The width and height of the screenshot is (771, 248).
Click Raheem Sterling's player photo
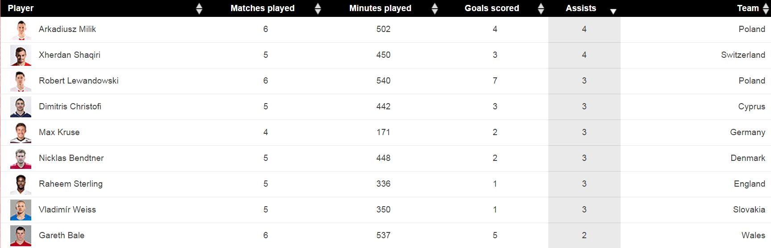pyautogui.click(x=21, y=184)
